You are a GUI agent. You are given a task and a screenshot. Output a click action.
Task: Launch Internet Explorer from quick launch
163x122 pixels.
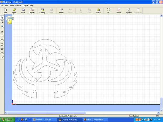pyautogui.click(x=19, y=120)
